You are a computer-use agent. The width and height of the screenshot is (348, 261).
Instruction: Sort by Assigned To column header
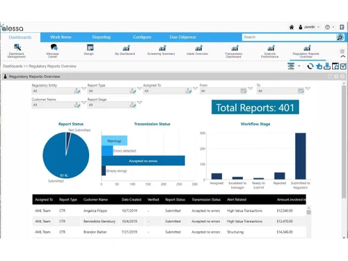pos(44,200)
